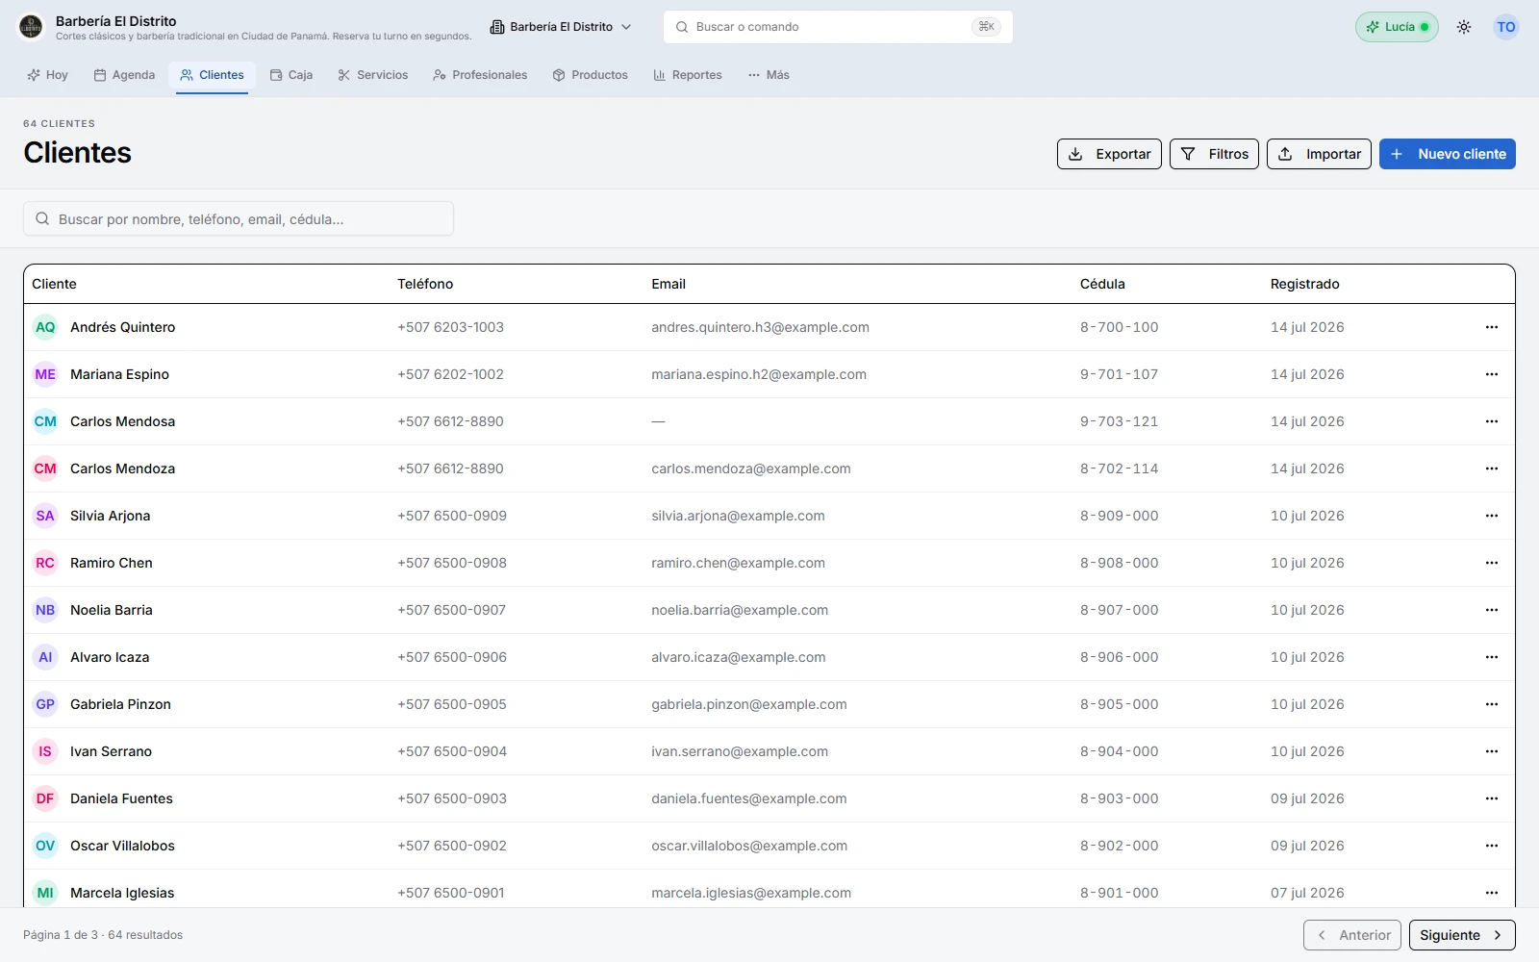Click the ⌘K shortcut badge

click(986, 27)
